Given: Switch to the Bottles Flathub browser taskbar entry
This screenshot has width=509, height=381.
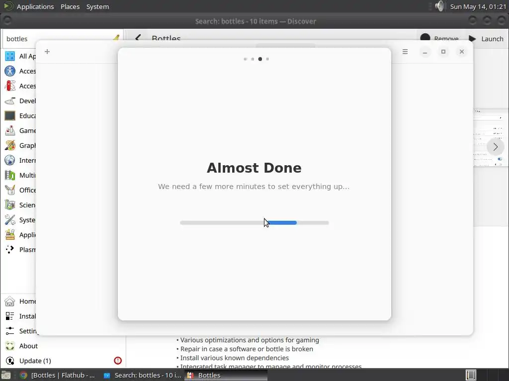Looking at the screenshot, I should 58,375.
